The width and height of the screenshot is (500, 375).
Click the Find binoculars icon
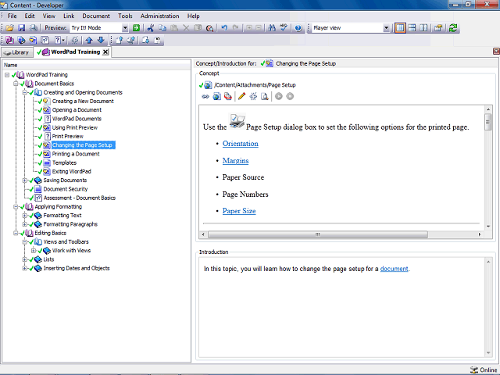[272, 28]
